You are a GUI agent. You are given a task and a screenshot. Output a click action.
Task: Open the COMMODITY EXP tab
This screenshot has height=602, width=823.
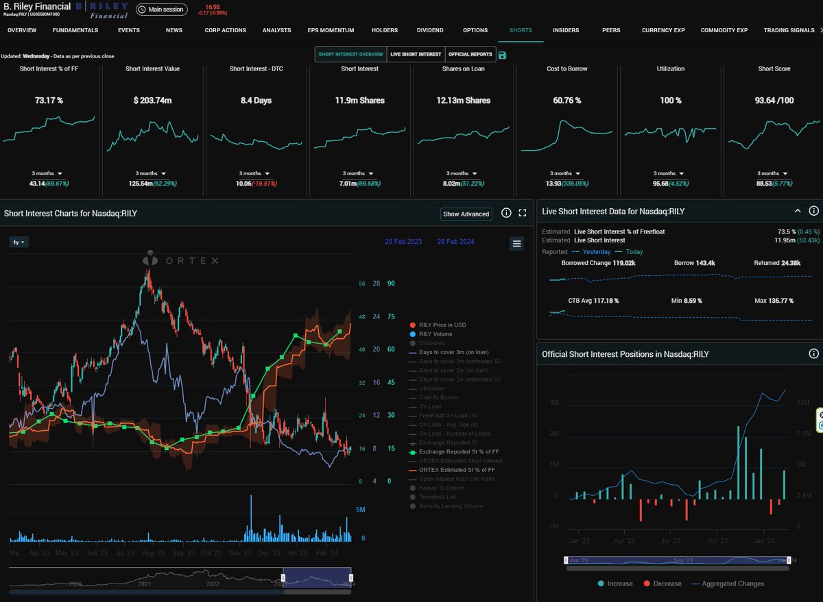724,30
